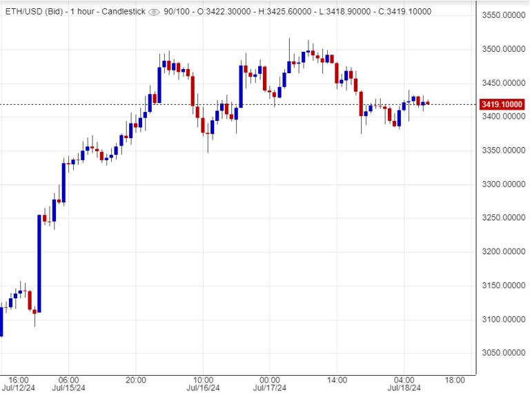Click the Candlestick chart type label

coord(120,12)
